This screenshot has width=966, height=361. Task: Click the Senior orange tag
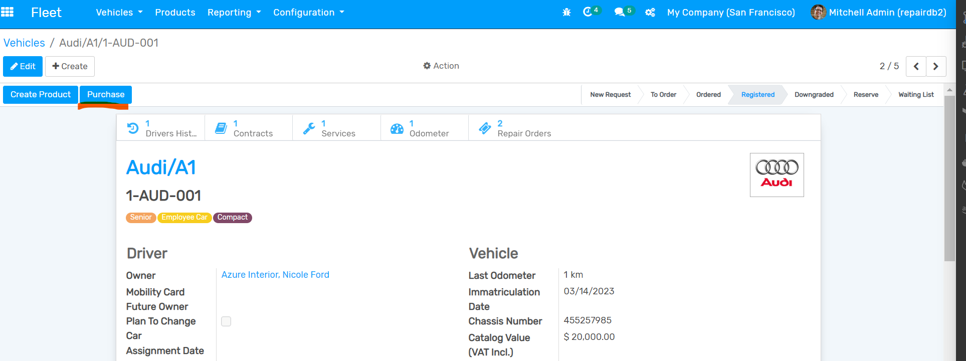[140, 218]
